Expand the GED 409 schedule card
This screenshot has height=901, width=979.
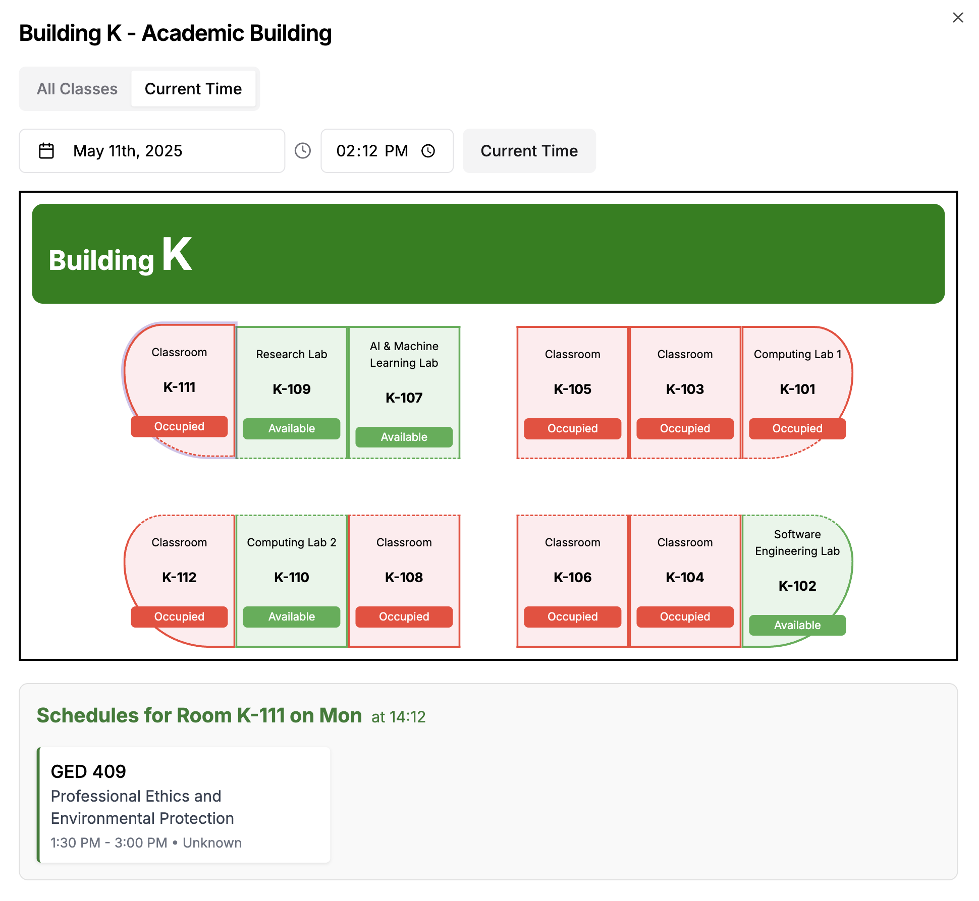183,806
